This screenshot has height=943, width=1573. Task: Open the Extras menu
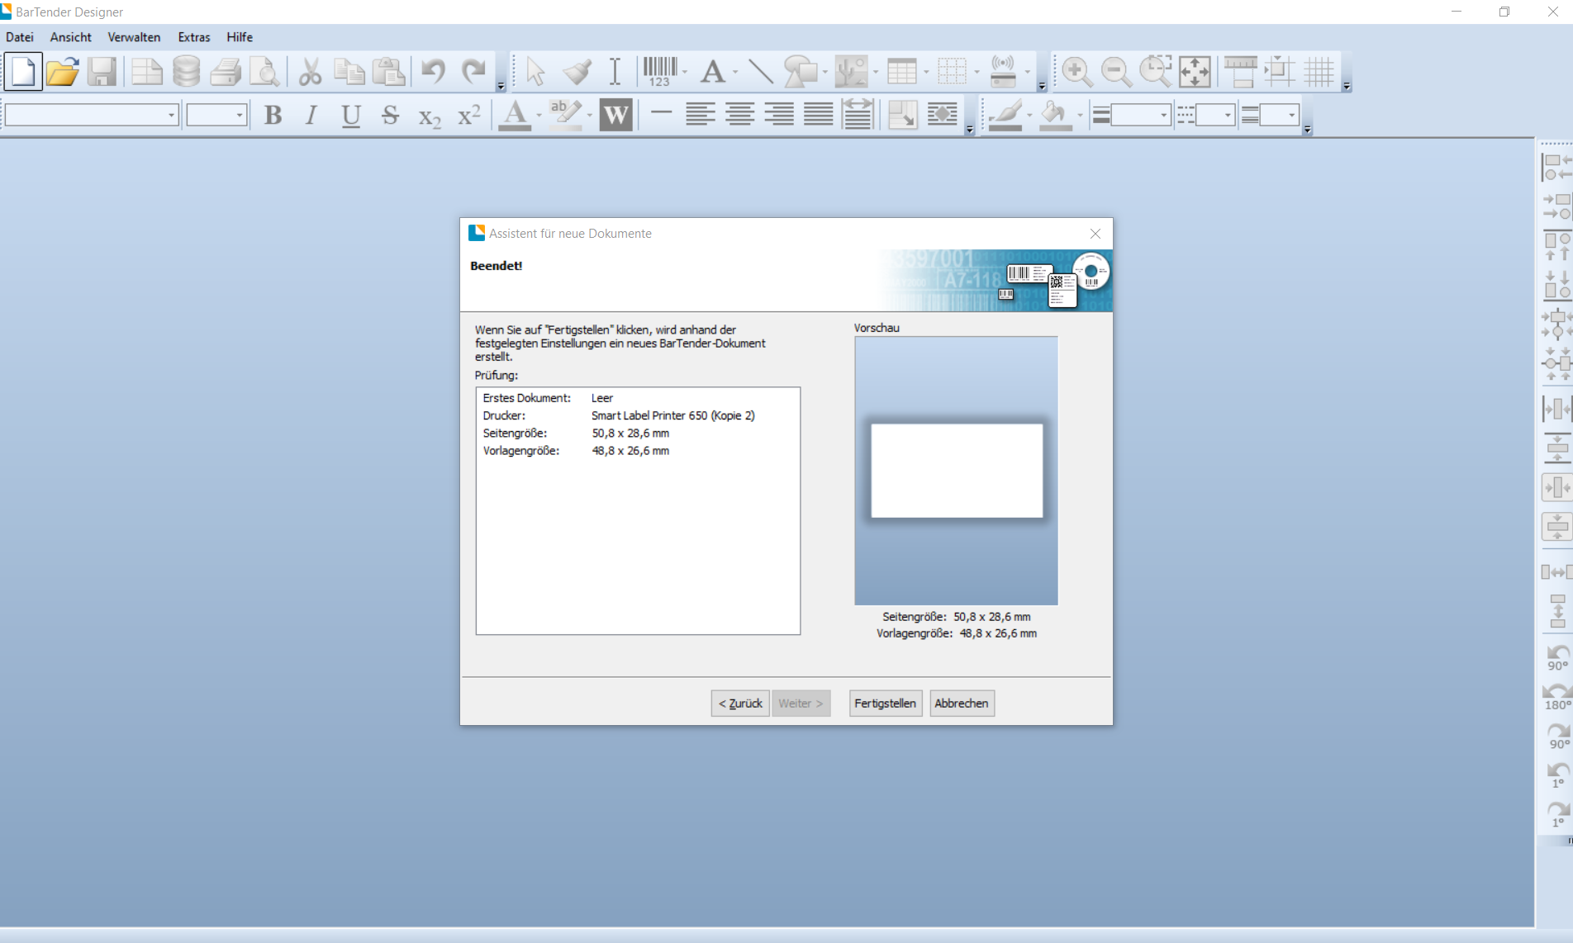pos(193,37)
